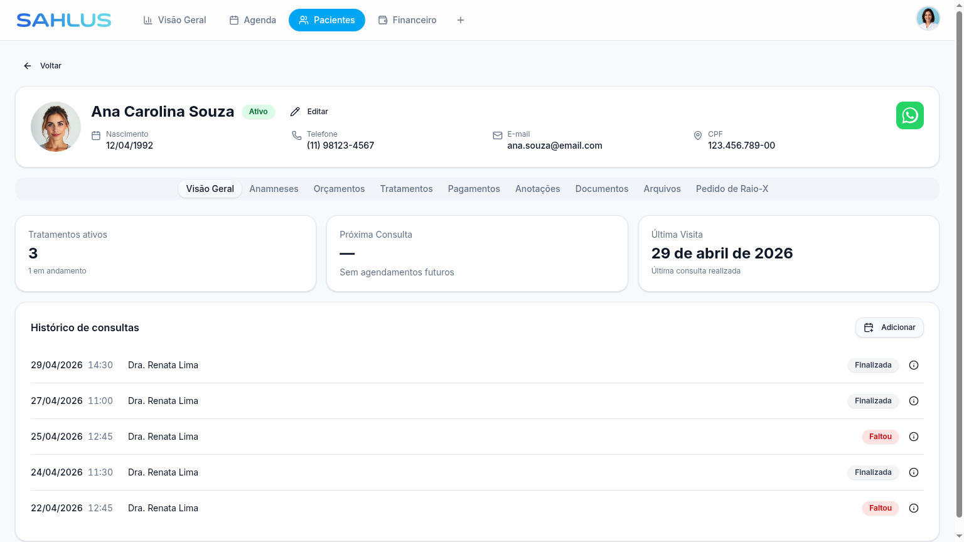The height and width of the screenshot is (542, 964).
Task: Click the pencil Editar button
Action: click(309, 112)
